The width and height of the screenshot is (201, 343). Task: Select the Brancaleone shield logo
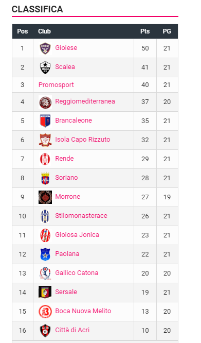pyautogui.click(x=45, y=121)
